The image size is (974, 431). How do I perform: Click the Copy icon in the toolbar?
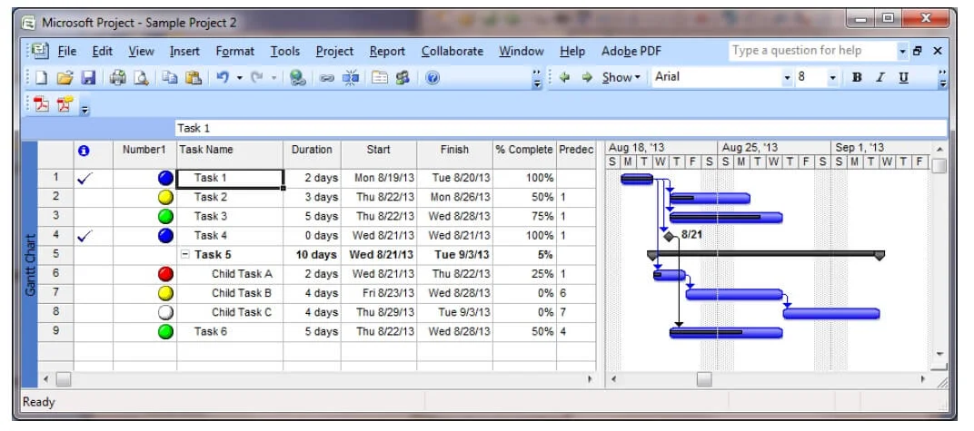[x=169, y=77]
